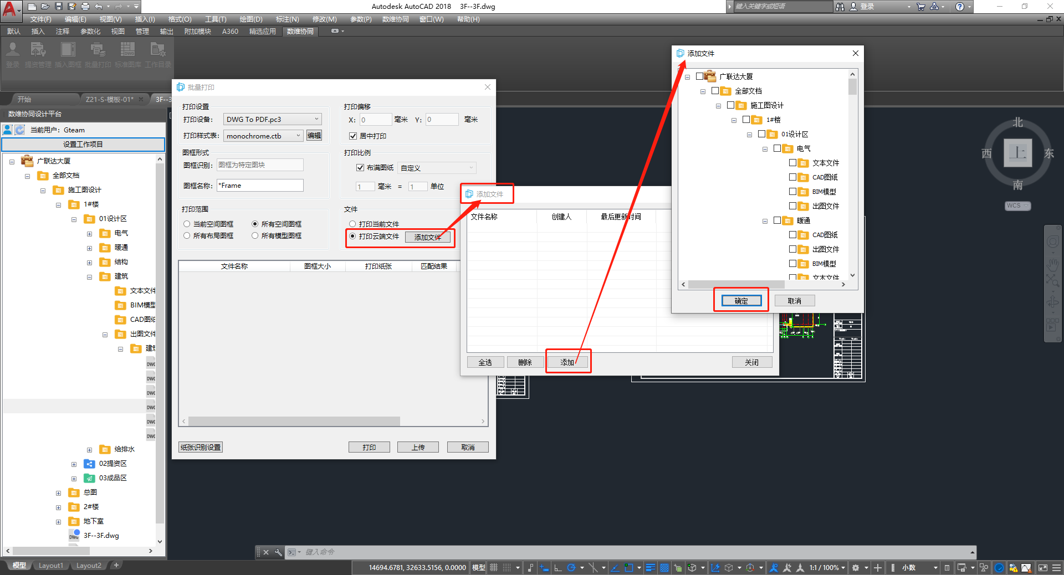Open 工作目录 ribbon tool
This screenshot has width=1064, height=575.
pyautogui.click(x=158, y=54)
